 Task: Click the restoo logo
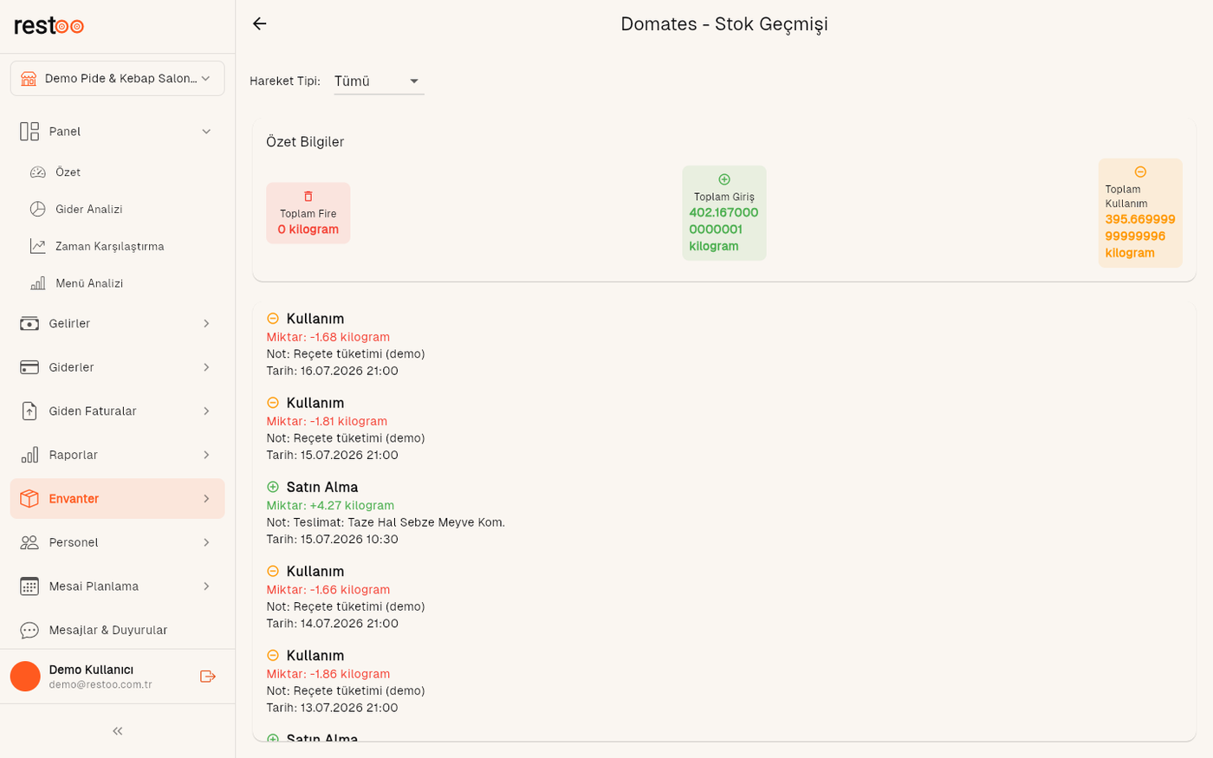pos(49,26)
